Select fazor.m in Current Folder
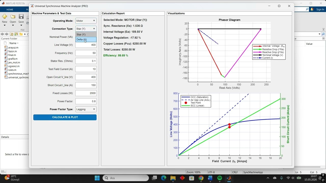 tap(12, 51)
